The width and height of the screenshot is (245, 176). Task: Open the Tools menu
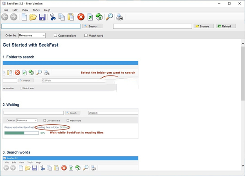point(36,10)
